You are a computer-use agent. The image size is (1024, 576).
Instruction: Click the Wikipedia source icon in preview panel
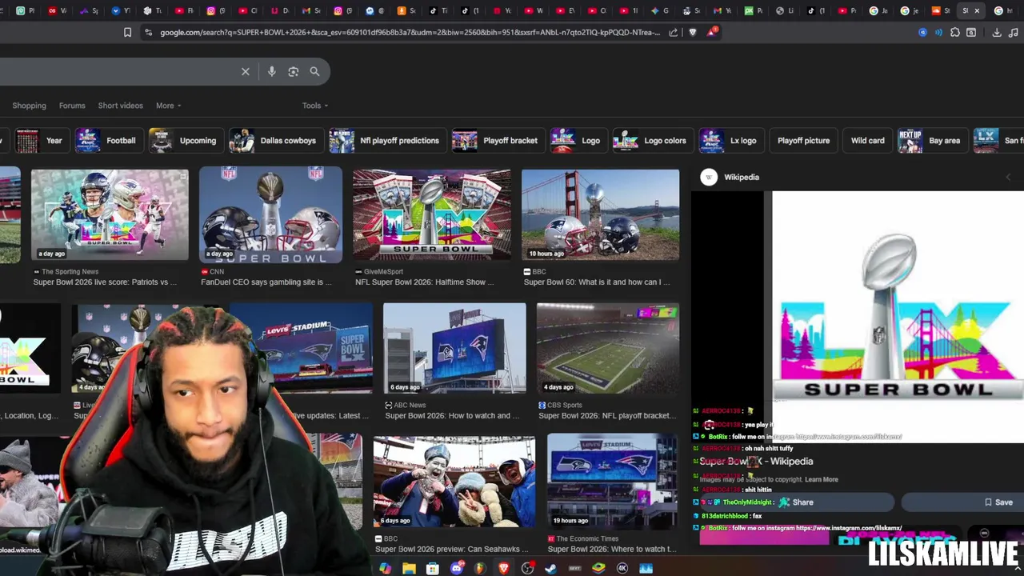[709, 178]
